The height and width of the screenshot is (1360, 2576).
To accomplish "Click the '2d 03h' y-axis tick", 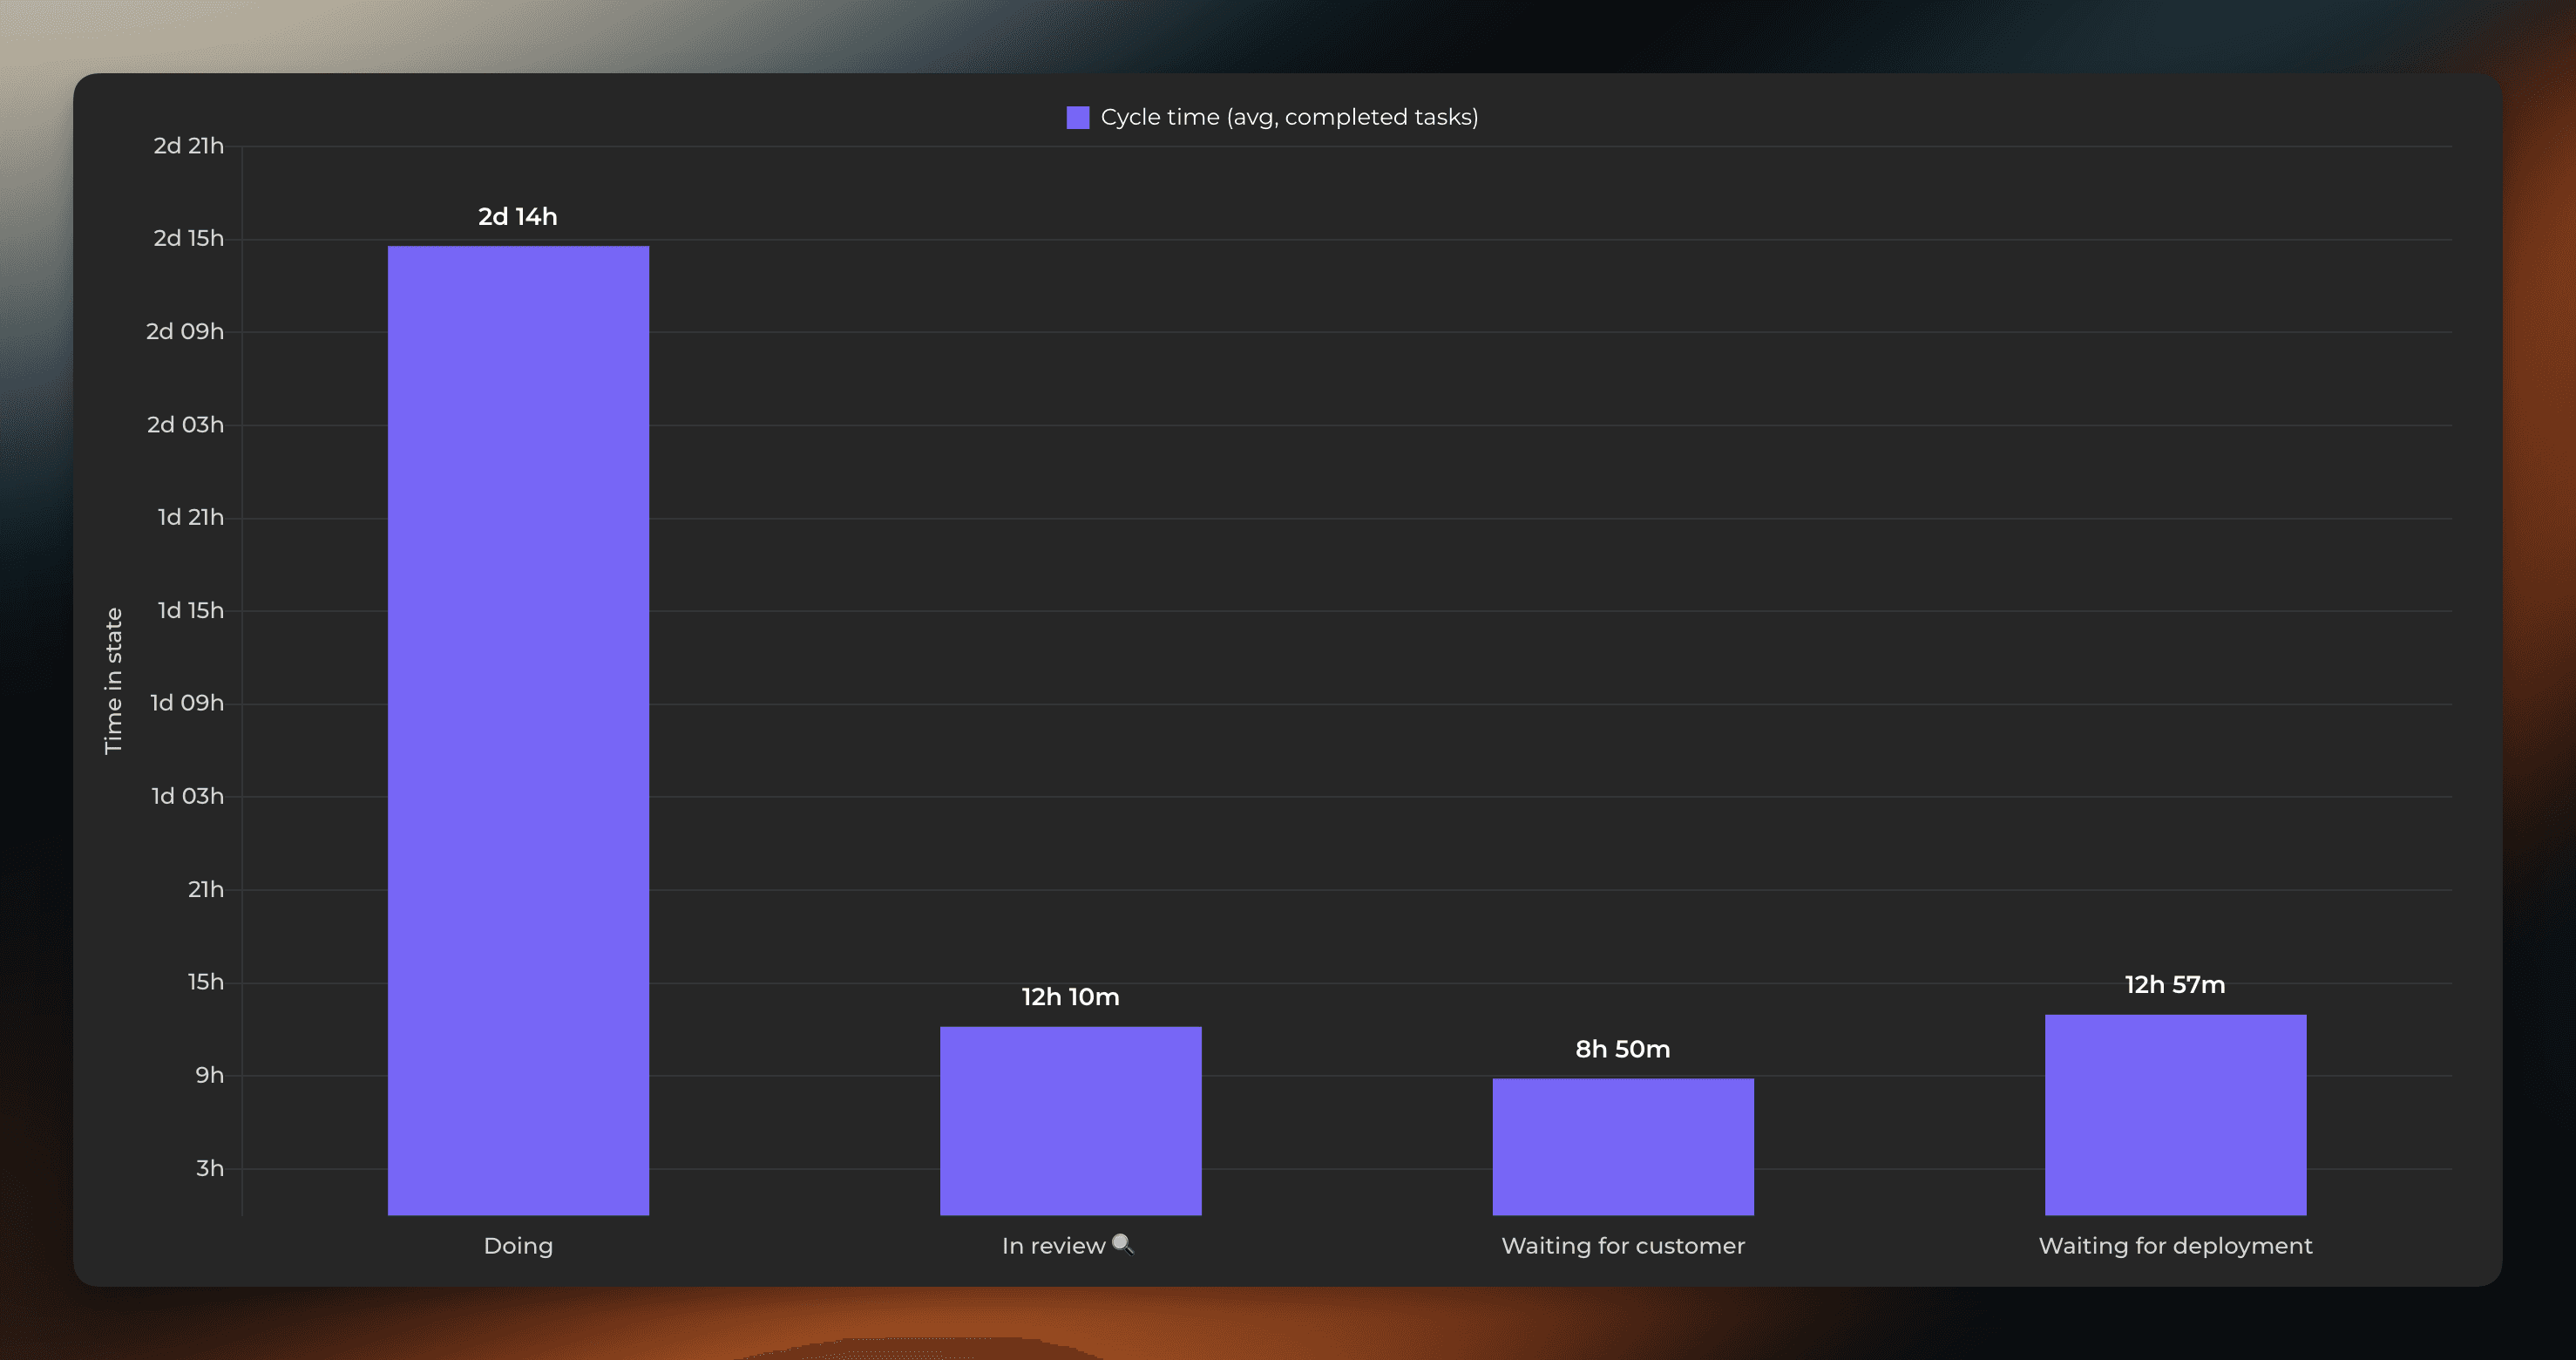I will [185, 425].
